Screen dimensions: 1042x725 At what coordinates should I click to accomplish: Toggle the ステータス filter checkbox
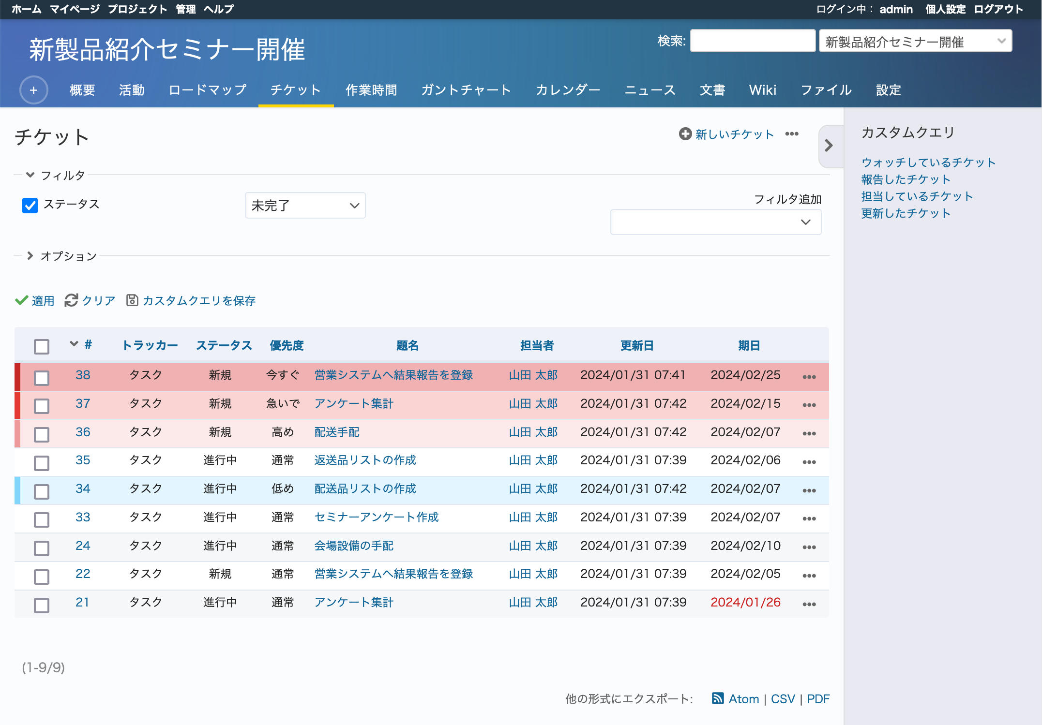click(x=30, y=205)
